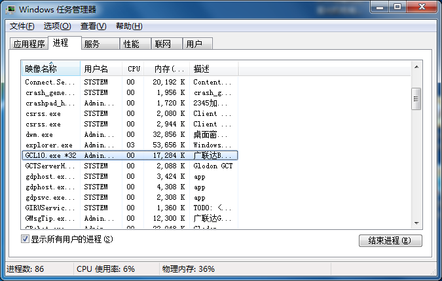442x281 pixels.
Task: Toggle 显示所有用户的进程 checkbox
Action: tap(25, 239)
